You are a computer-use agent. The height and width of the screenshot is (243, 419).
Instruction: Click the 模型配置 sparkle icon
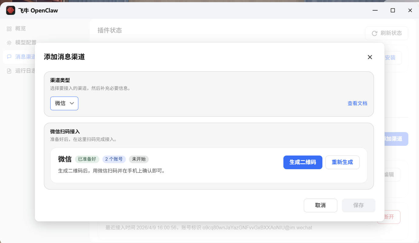click(x=9, y=43)
